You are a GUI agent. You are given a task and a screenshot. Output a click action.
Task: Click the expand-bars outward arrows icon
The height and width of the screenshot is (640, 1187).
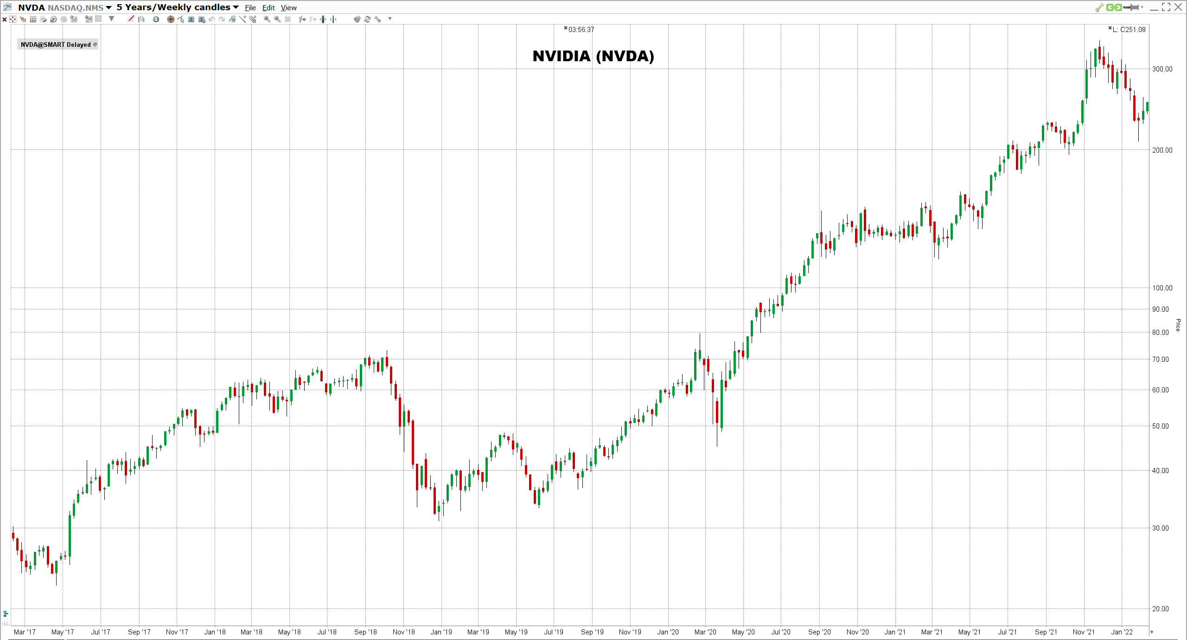click(x=323, y=19)
